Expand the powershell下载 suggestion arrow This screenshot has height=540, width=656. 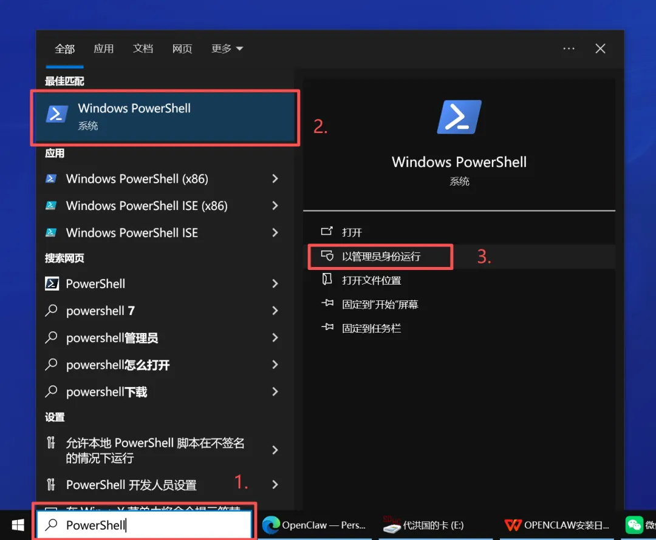coord(275,391)
